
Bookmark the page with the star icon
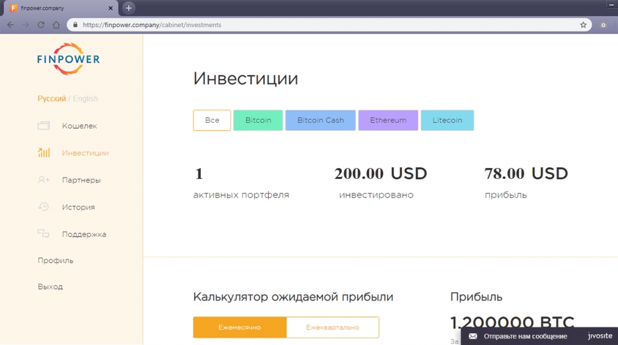pyautogui.click(x=584, y=25)
